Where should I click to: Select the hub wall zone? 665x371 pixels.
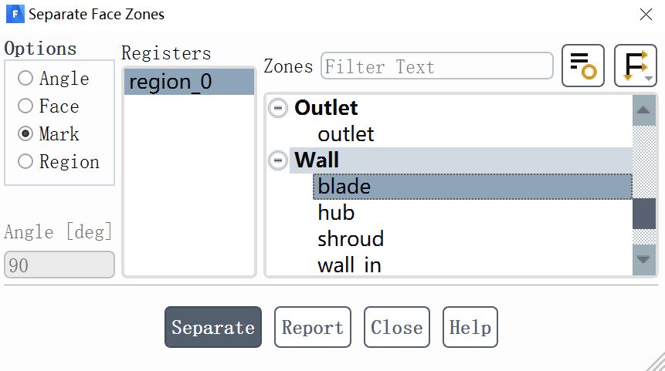336,213
